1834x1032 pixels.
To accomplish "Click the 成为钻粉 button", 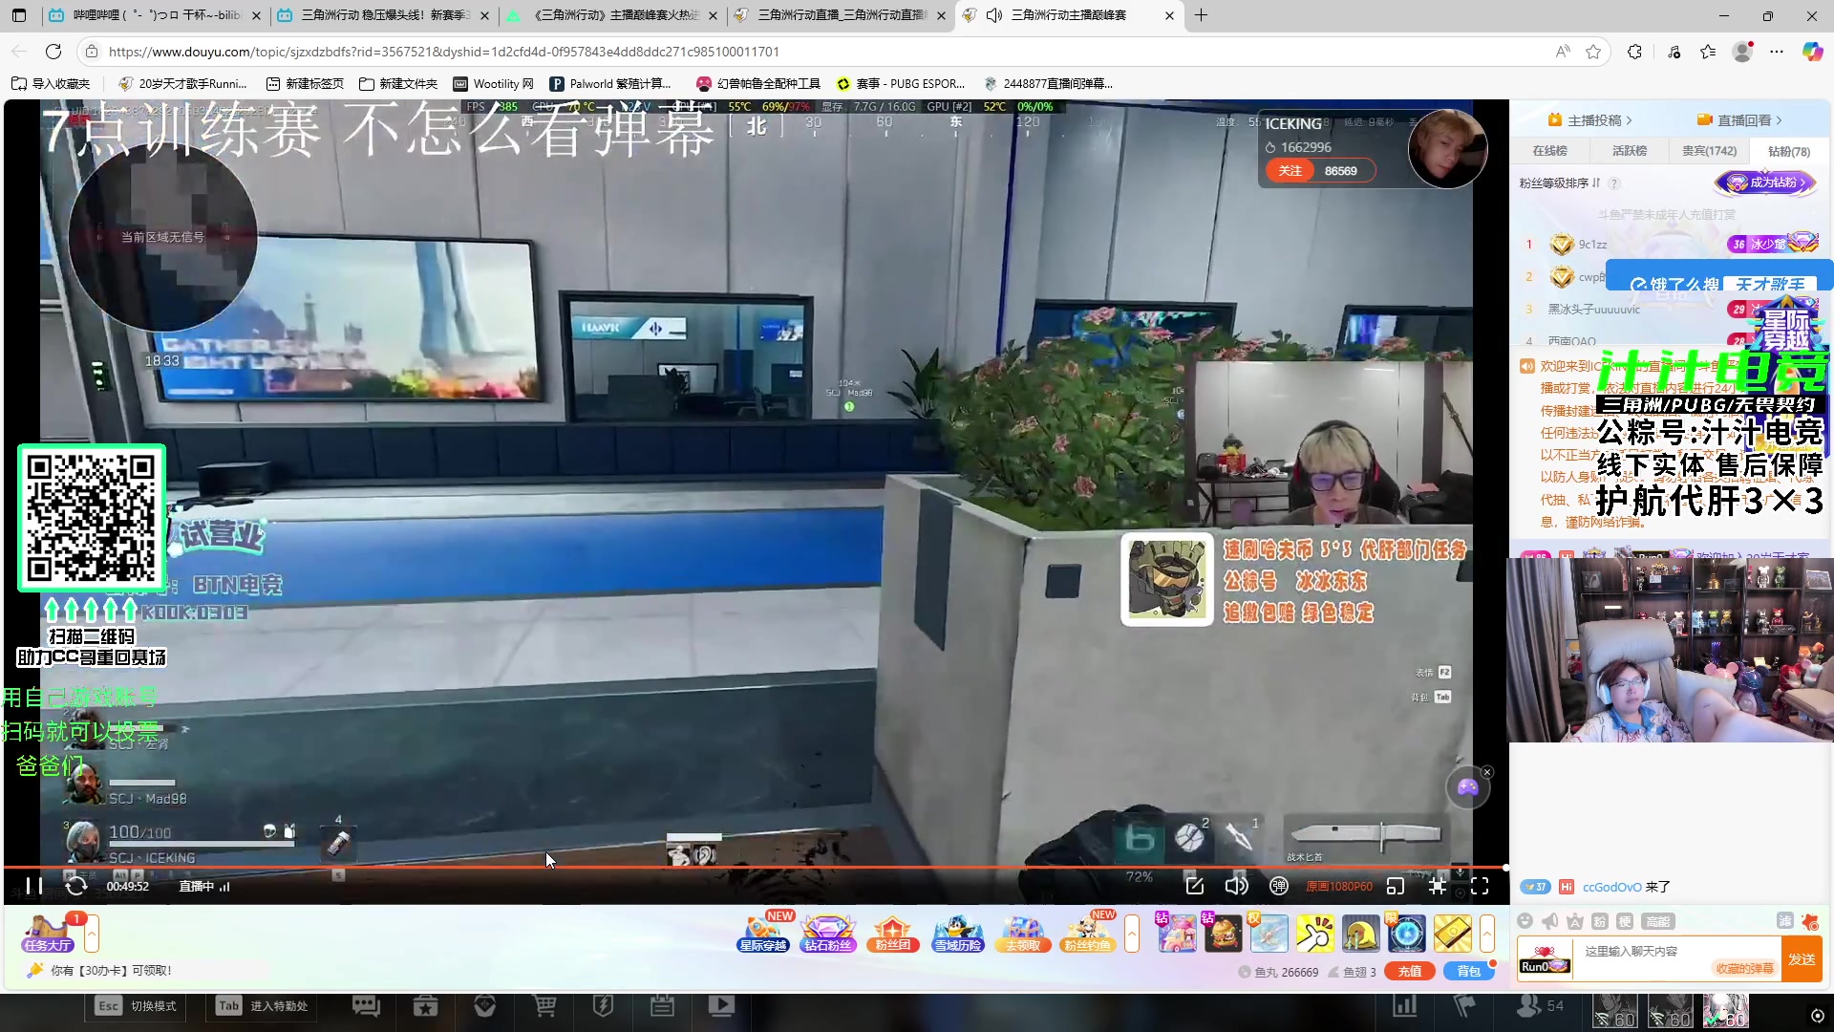I will [1765, 183].
